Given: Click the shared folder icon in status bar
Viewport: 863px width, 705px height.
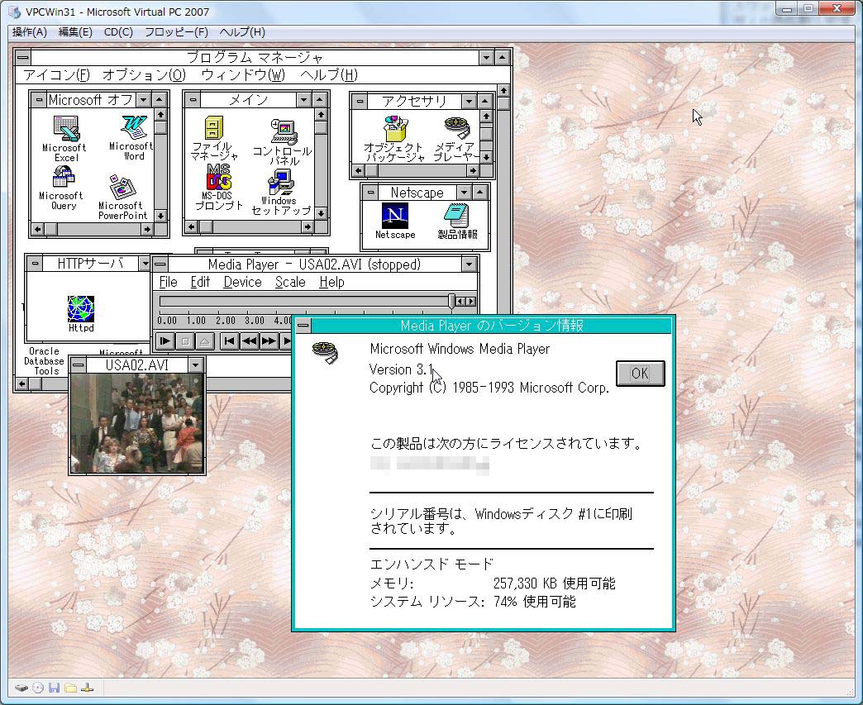Looking at the screenshot, I should coord(70,688).
